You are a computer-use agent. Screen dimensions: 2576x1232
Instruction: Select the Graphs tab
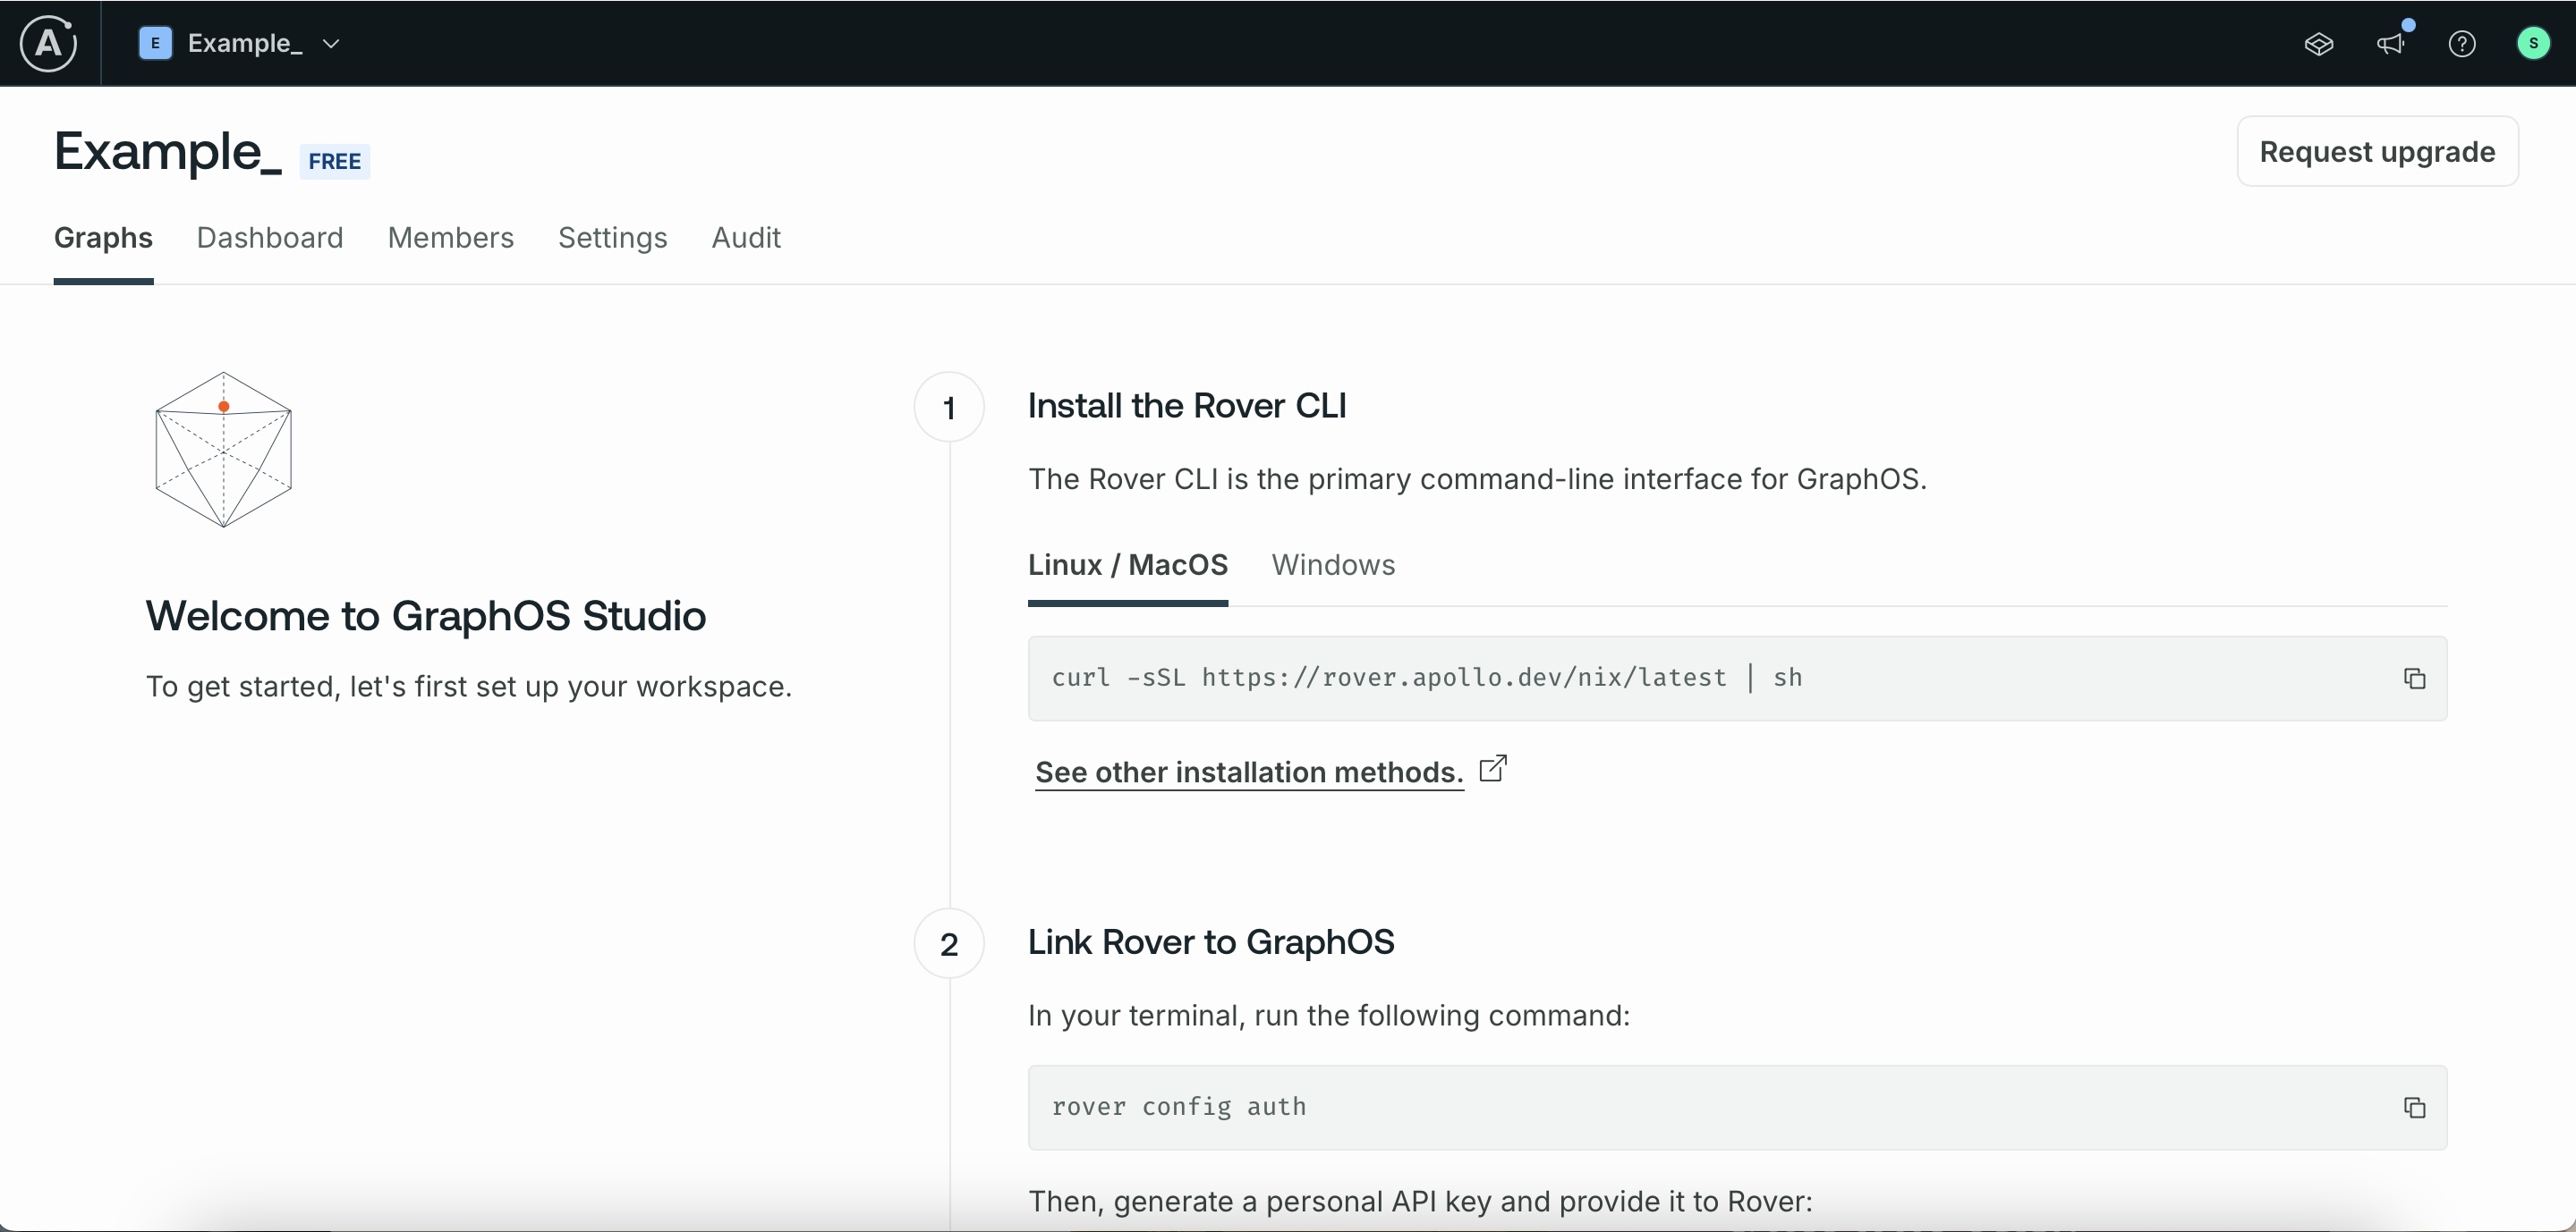coord(103,238)
